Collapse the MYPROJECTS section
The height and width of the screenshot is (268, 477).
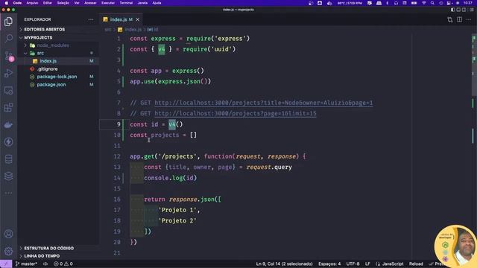click(38, 38)
